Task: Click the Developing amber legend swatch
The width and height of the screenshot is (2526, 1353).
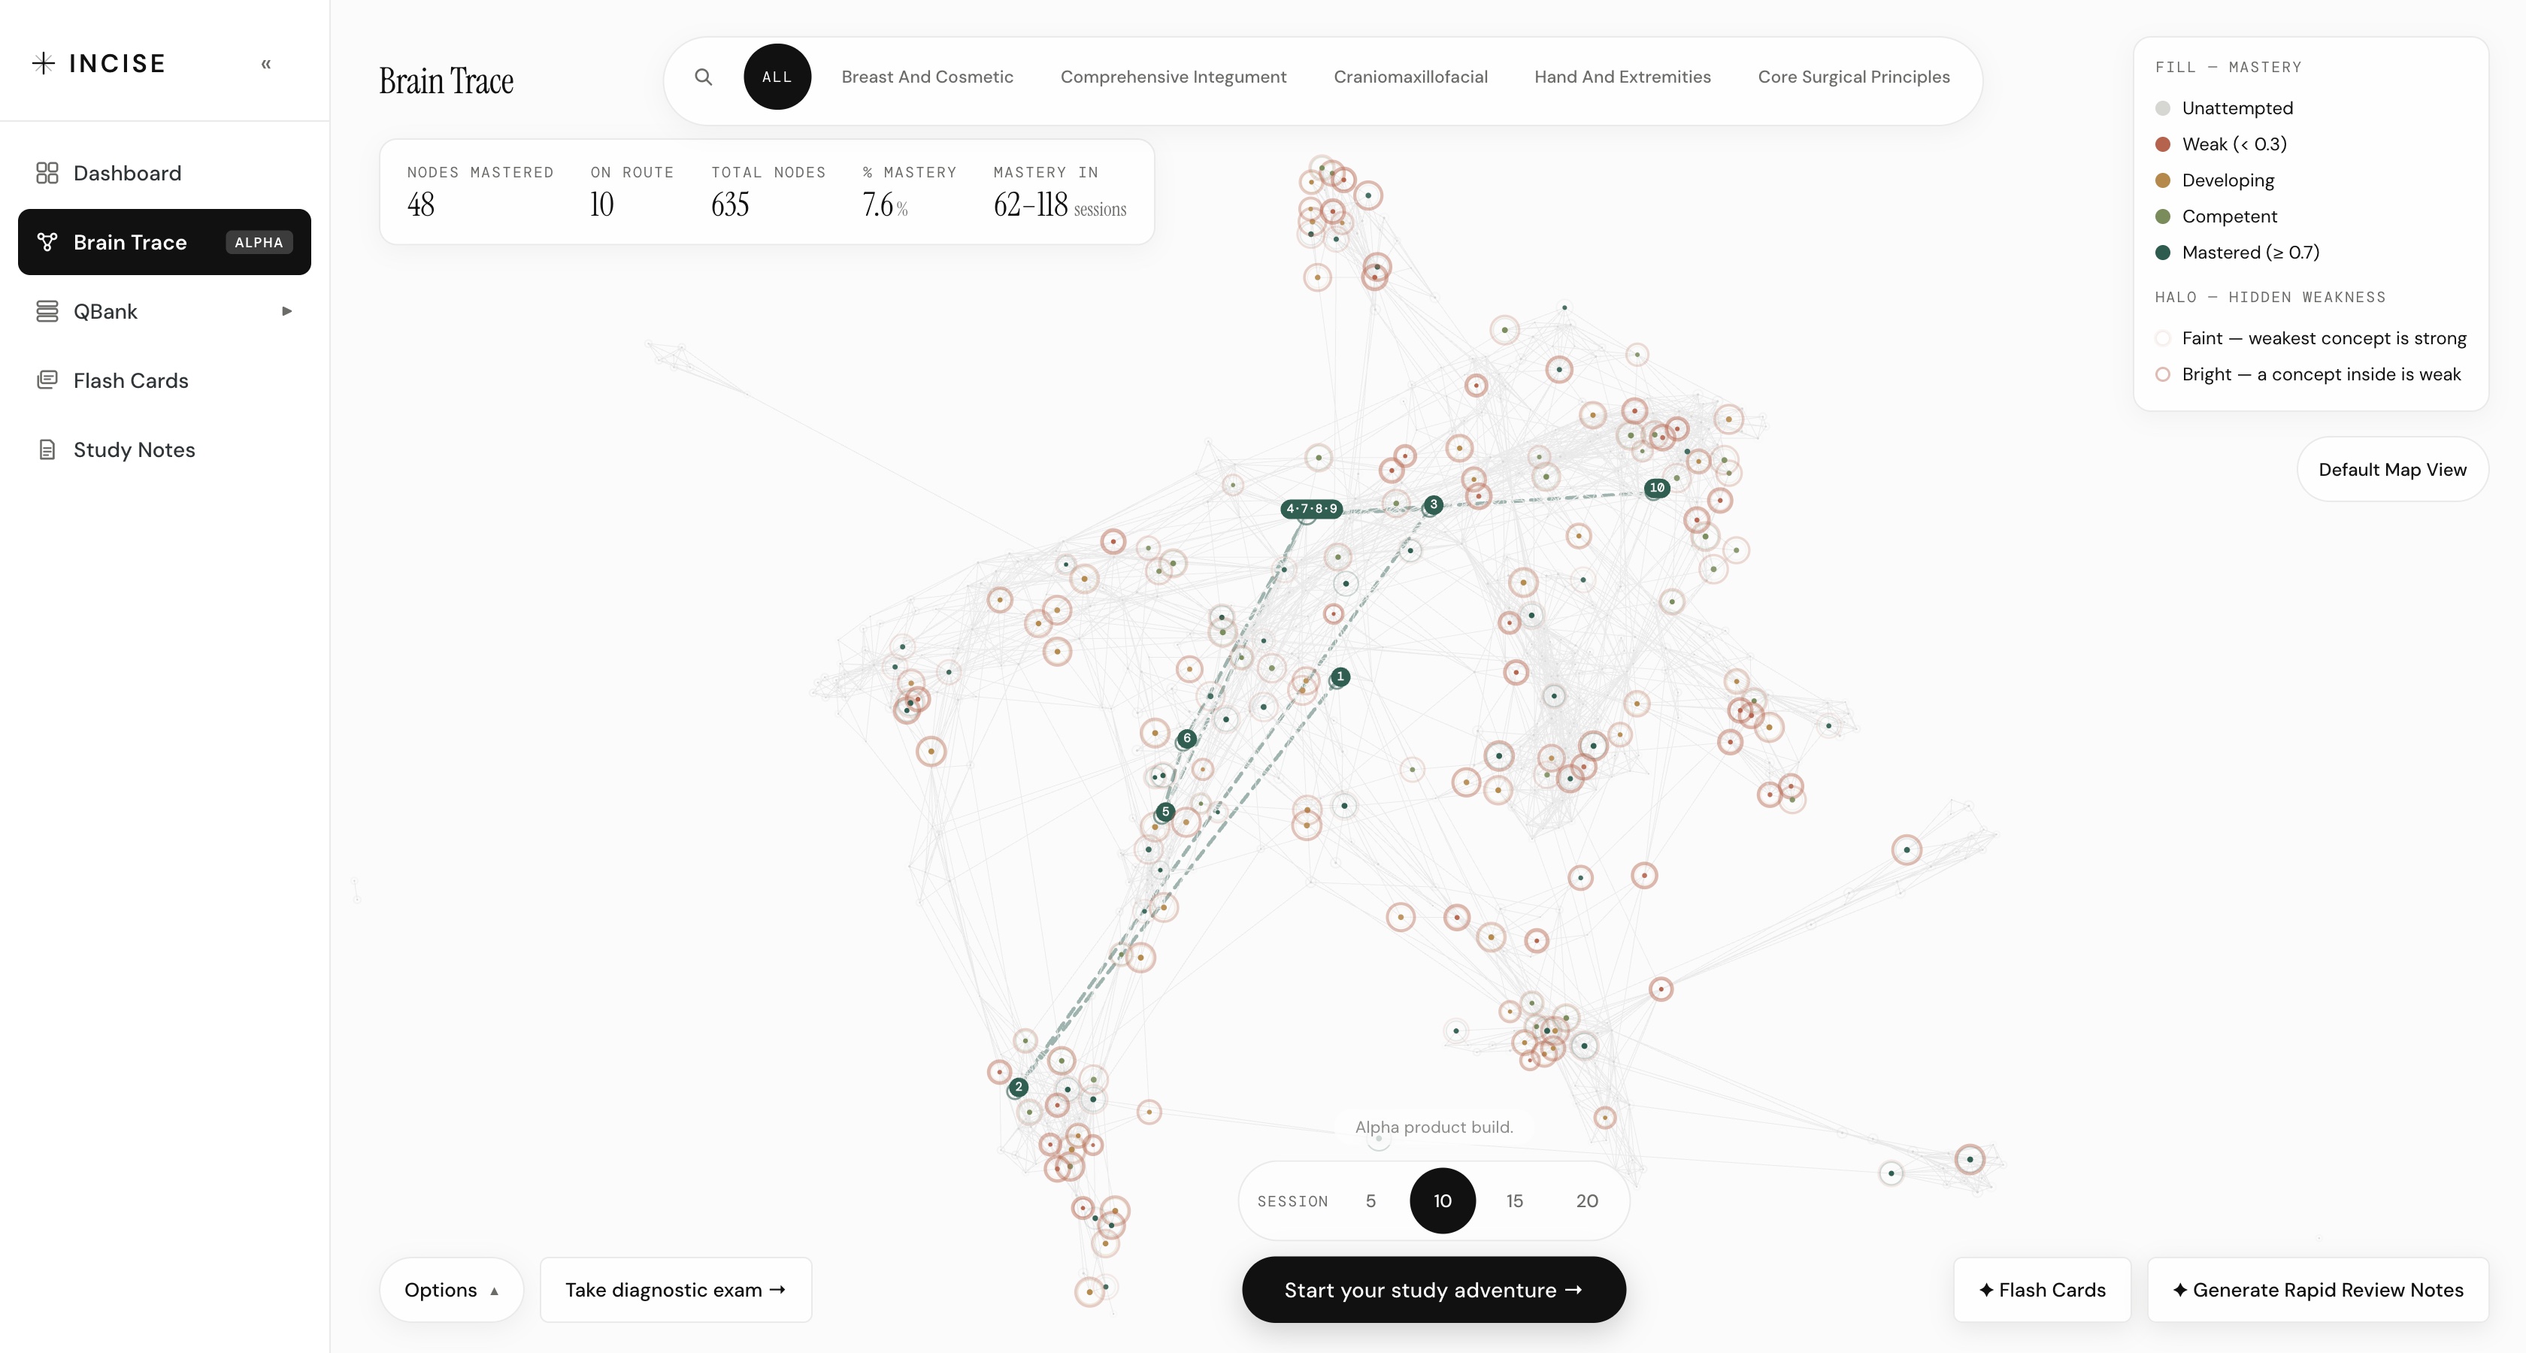Action: coord(2163,180)
